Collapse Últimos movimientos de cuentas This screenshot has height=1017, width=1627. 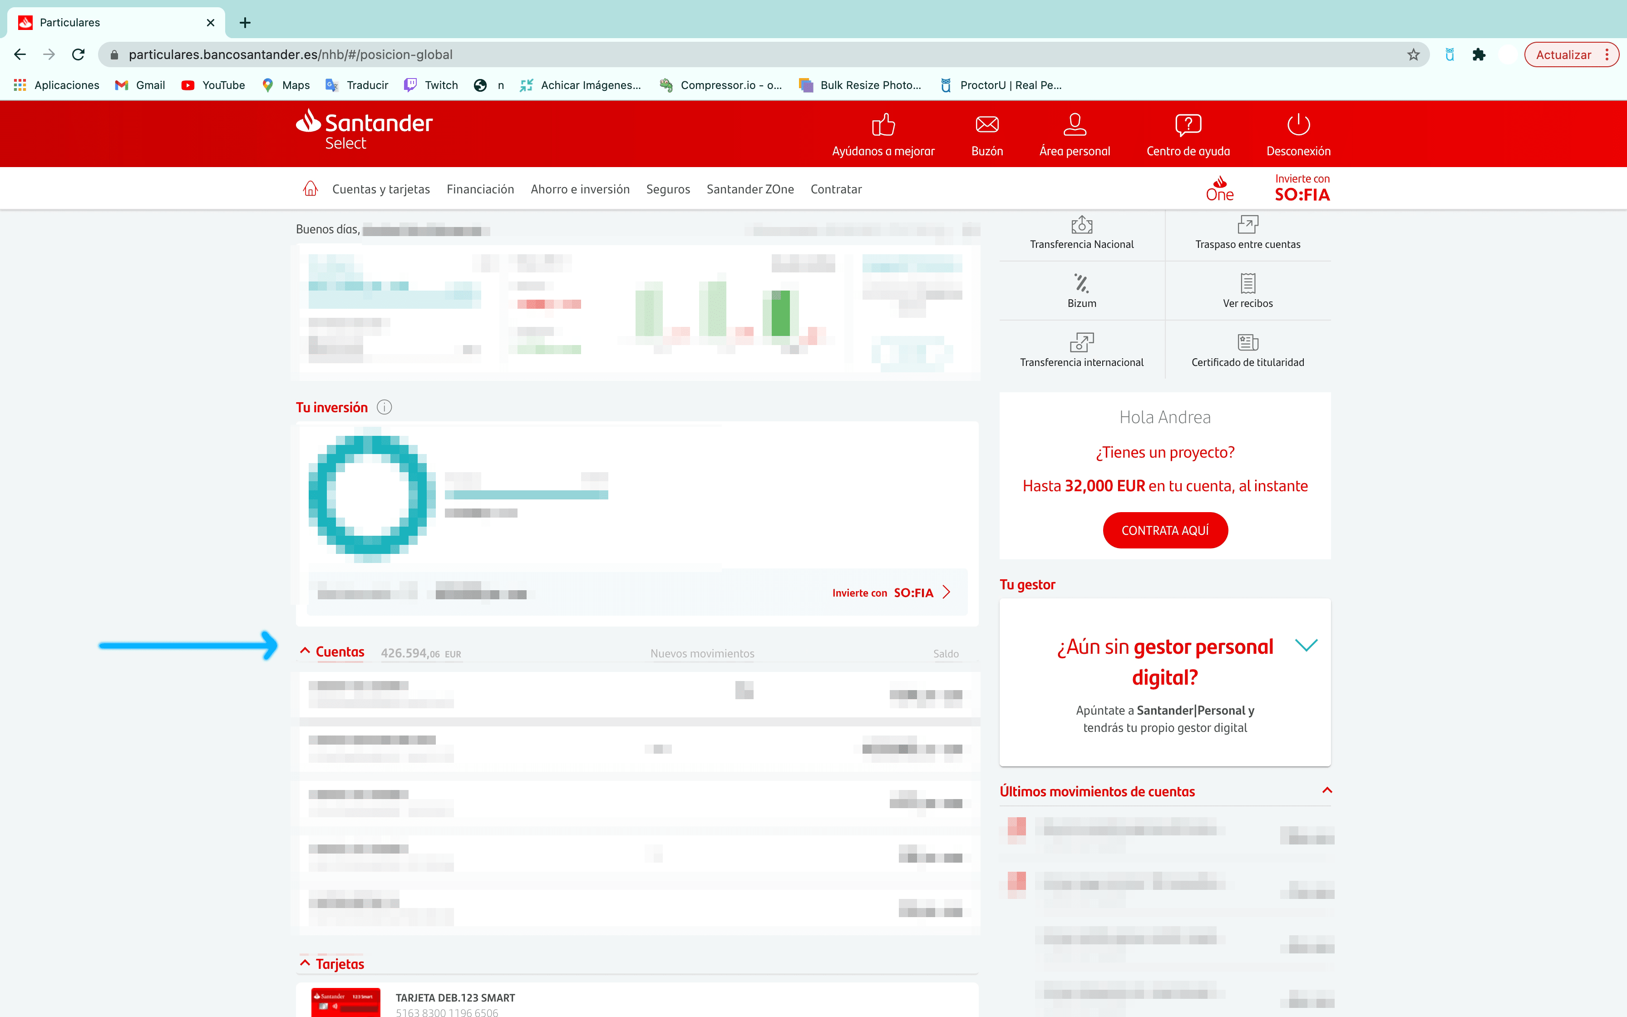(x=1327, y=790)
